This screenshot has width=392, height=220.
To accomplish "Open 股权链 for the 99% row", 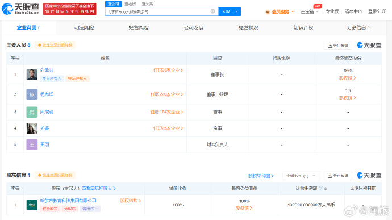I will click(347, 78).
